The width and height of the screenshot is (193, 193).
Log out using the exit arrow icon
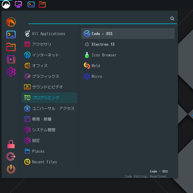(x=11, y=156)
